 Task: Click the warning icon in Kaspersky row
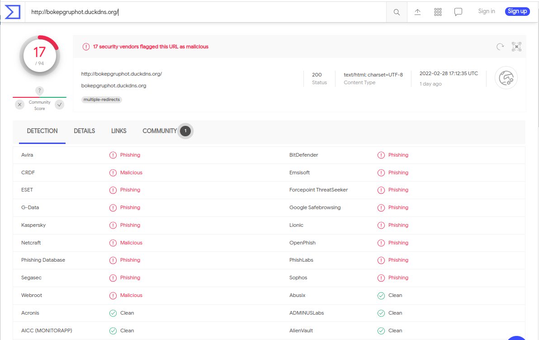(x=113, y=225)
